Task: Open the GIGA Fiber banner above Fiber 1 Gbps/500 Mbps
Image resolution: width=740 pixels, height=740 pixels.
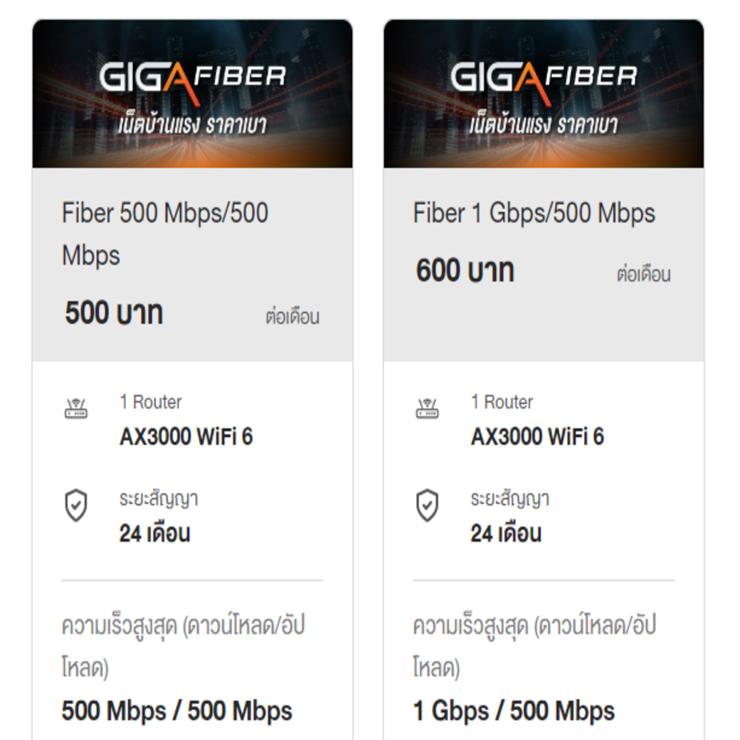Action: point(544,94)
